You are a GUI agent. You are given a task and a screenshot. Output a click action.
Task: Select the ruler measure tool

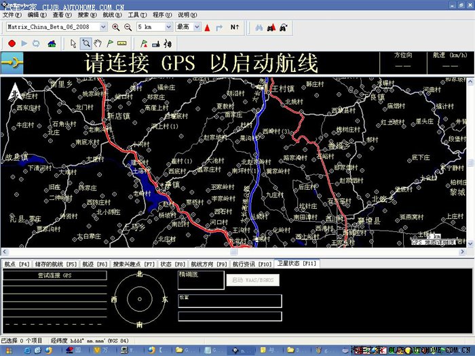pyautogui.click(x=122, y=43)
